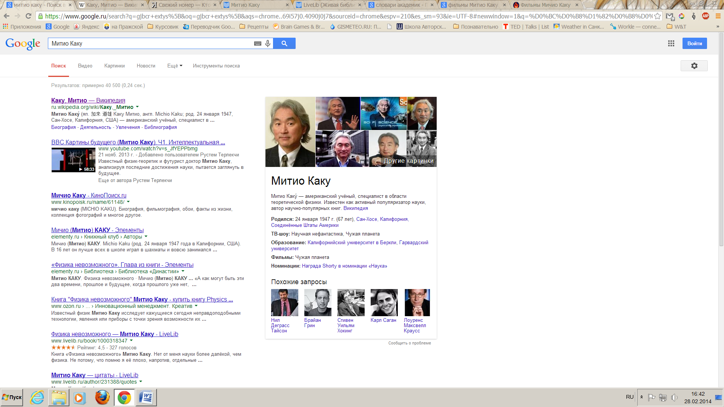
Task: Open search settings gear button
Action: 694,66
